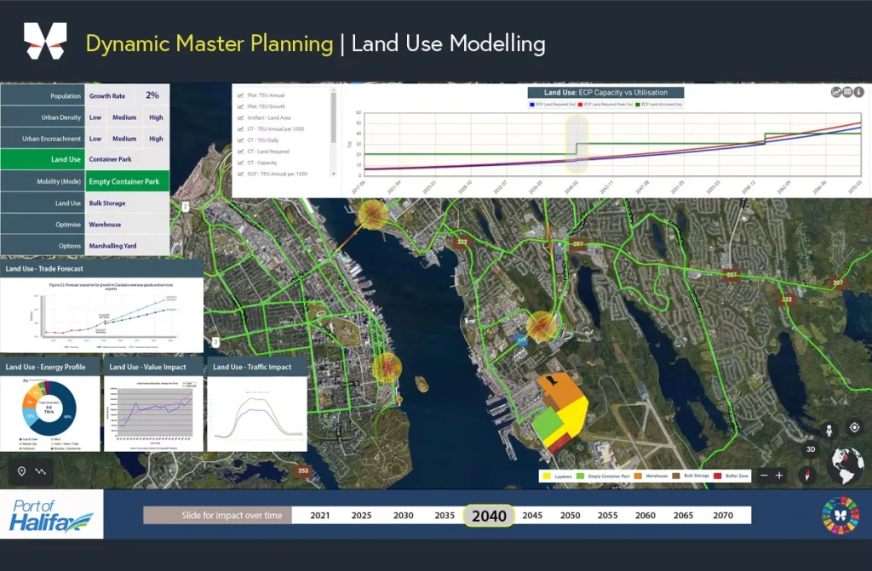
Task: Center map on my location
Action: coord(854,427)
